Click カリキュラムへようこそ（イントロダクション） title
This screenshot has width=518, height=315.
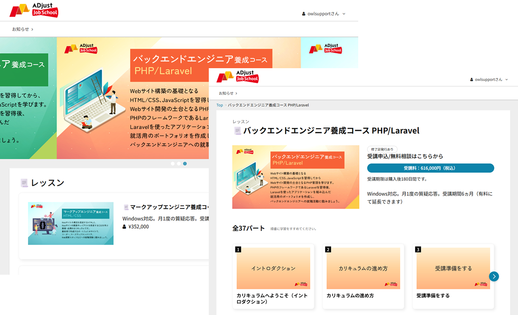pos(272,299)
